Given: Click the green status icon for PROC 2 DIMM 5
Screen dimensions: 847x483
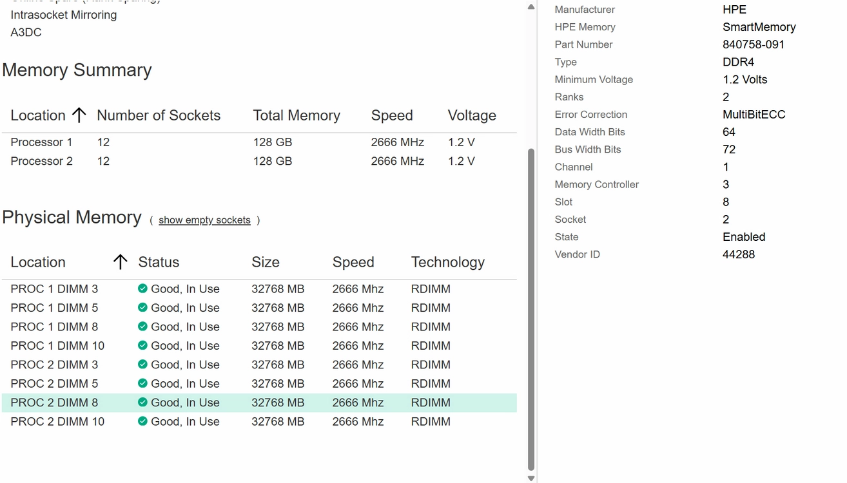Looking at the screenshot, I should tap(142, 383).
